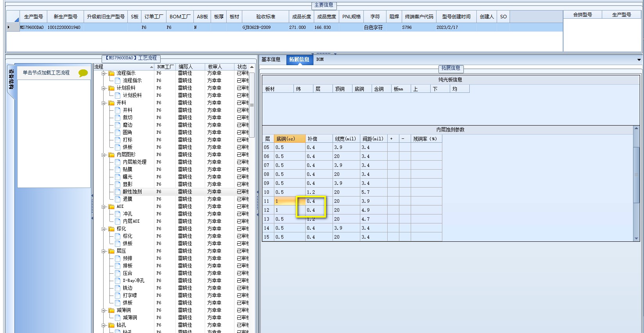Image resolution: width=644 pixels, height=333 pixels.
Task: Click the scroll-up arrow of 内层蚀刻参数 scrollbar
Action: (x=637, y=129)
